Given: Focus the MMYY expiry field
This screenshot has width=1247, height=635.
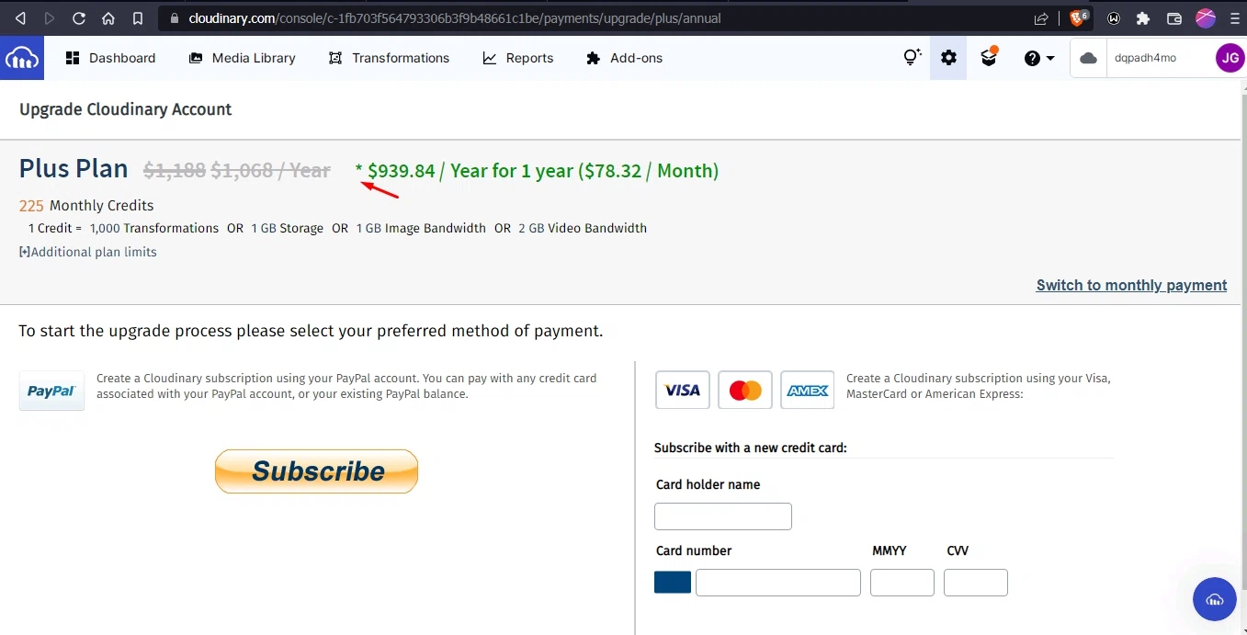Looking at the screenshot, I should click(x=901, y=583).
